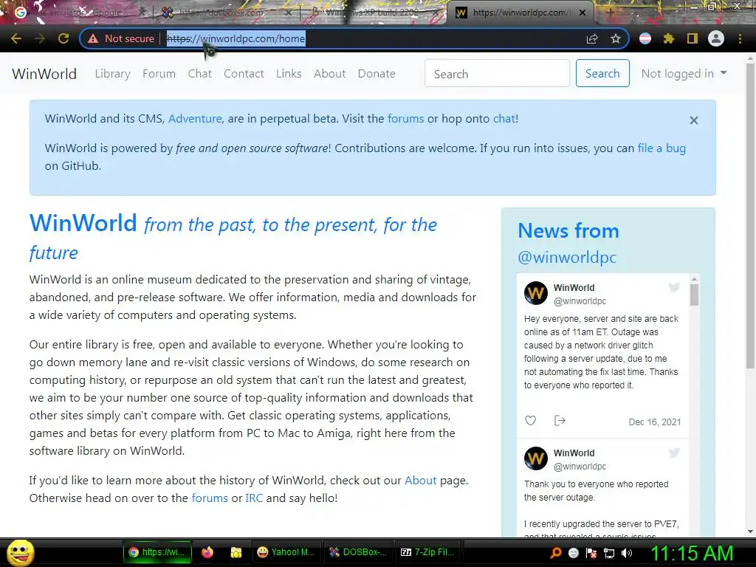756x567 pixels.
Task: Click the site Search field
Action: (x=497, y=73)
